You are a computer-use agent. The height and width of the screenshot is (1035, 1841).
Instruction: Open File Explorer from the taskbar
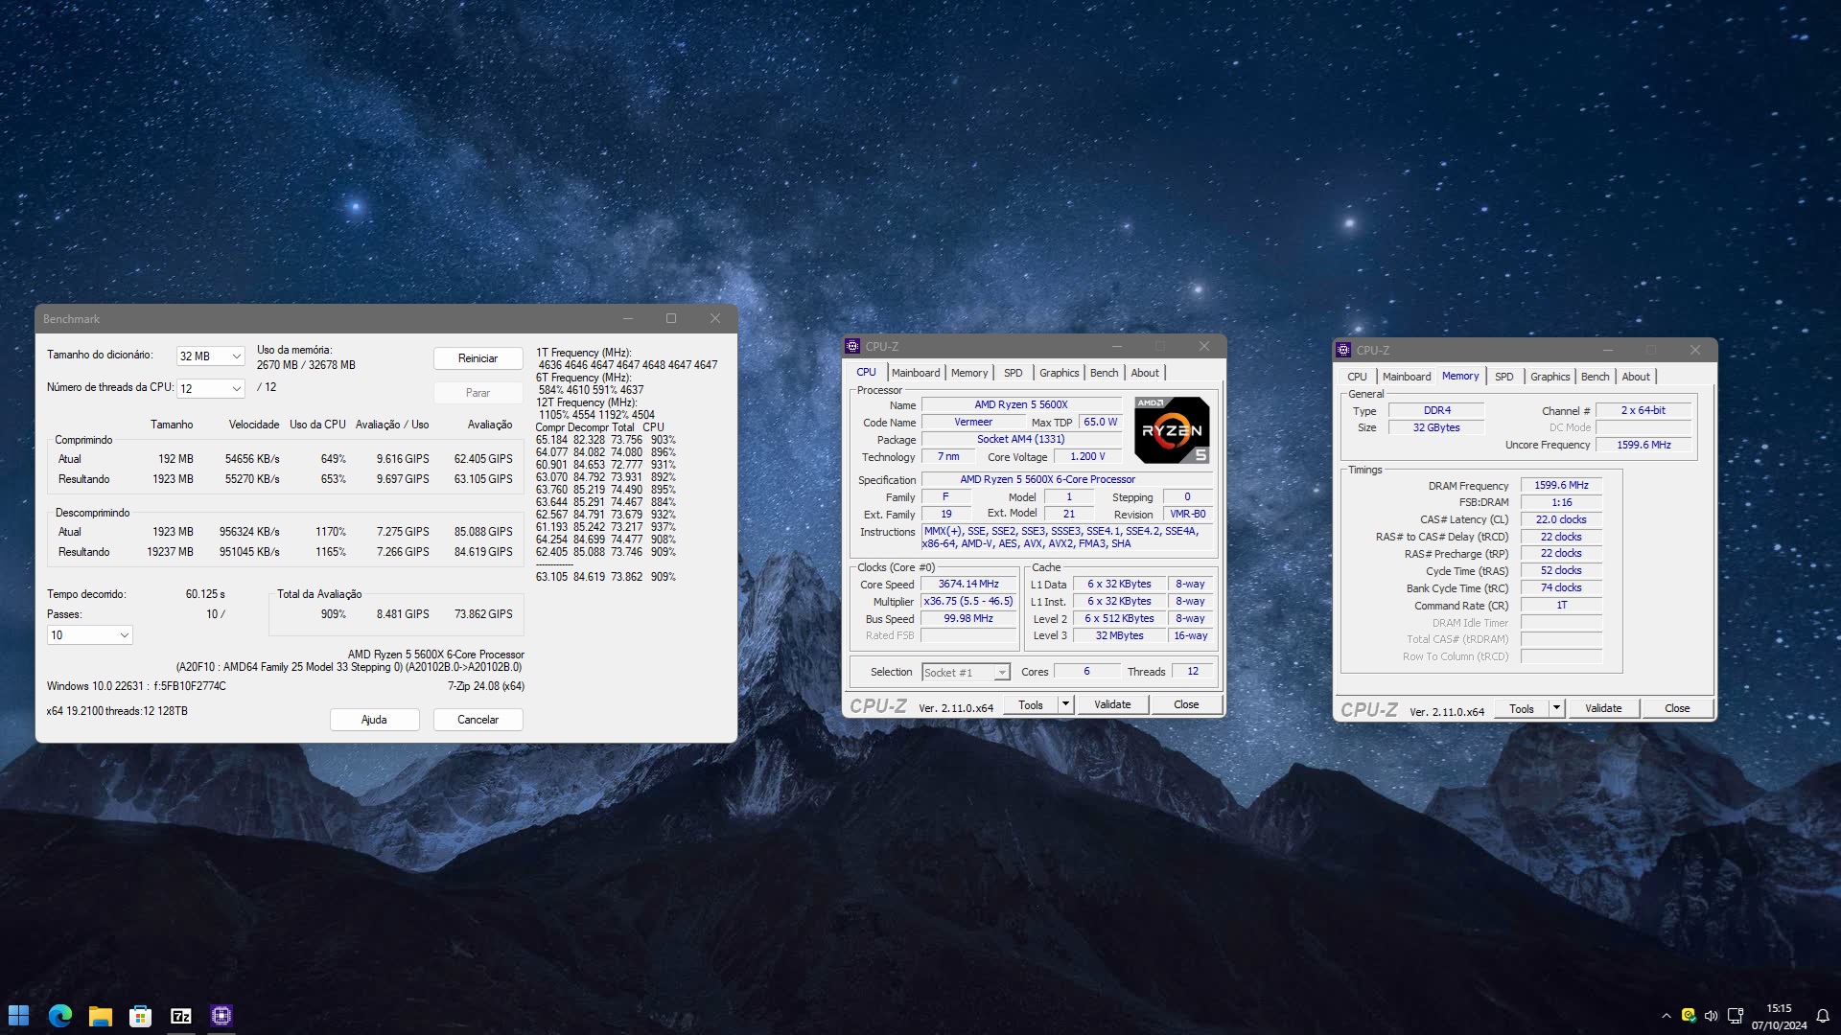point(101,1016)
